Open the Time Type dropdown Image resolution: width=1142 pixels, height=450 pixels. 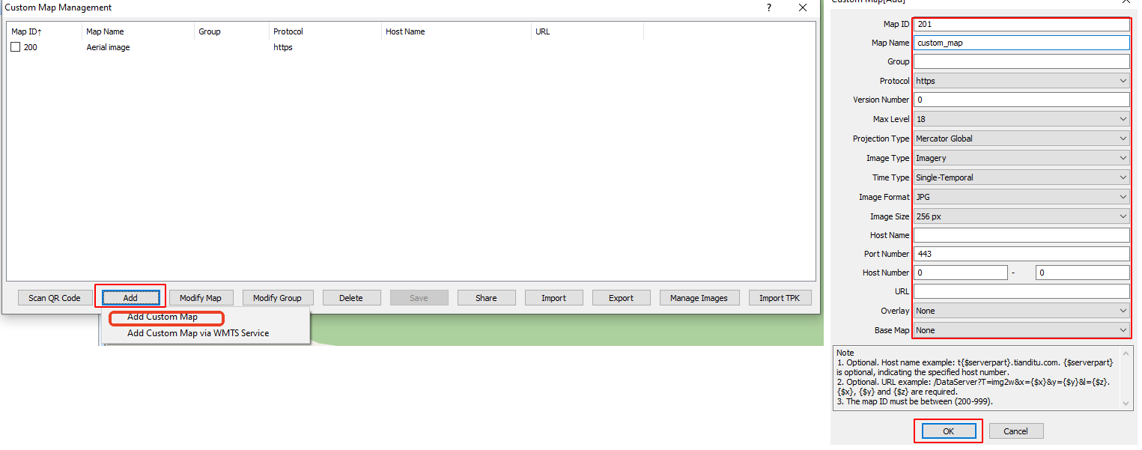[x=1021, y=177]
